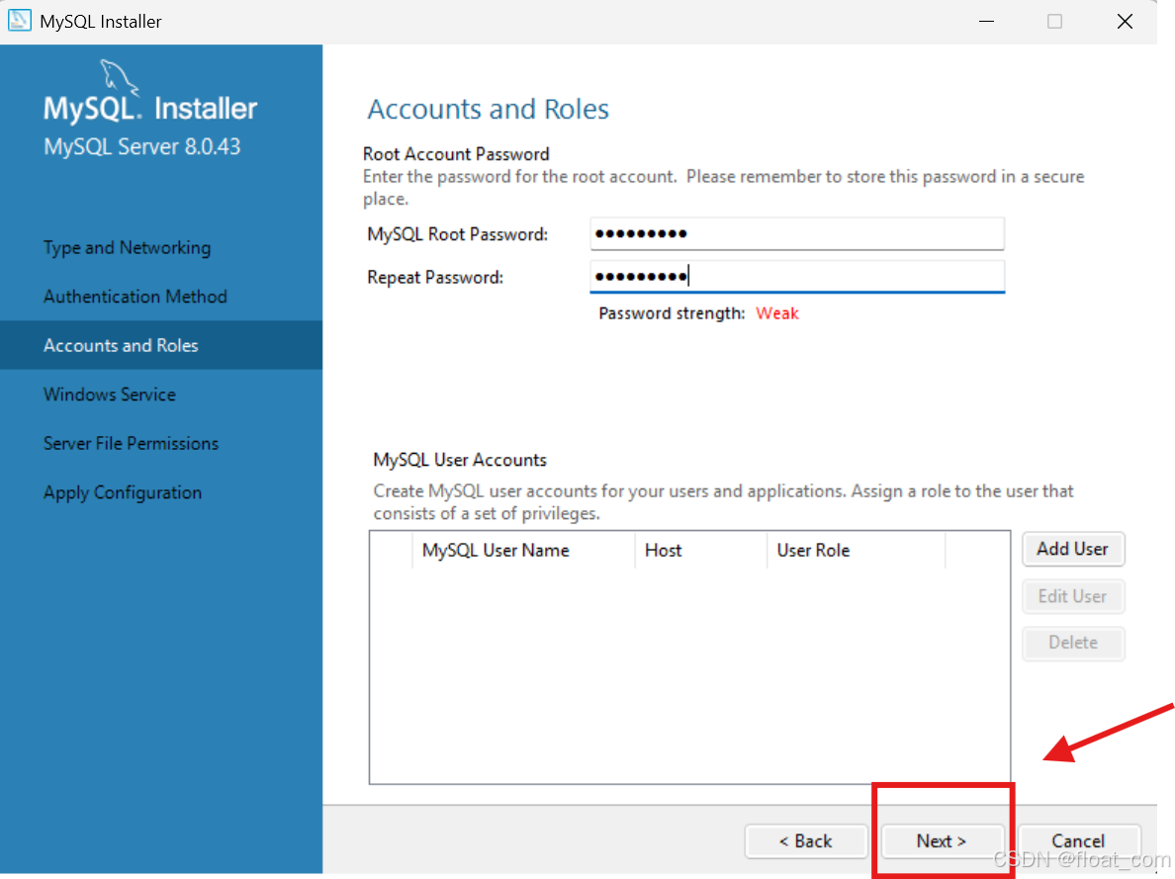1175x879 pixels.
Task: Go to the Authentication Method step
Action: pos(135,296)
